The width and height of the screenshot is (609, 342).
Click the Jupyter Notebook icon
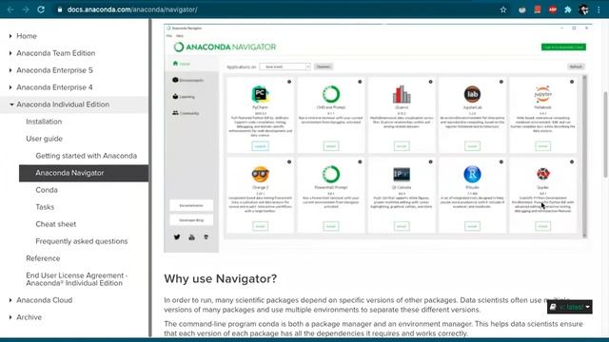tap(543, 94)
